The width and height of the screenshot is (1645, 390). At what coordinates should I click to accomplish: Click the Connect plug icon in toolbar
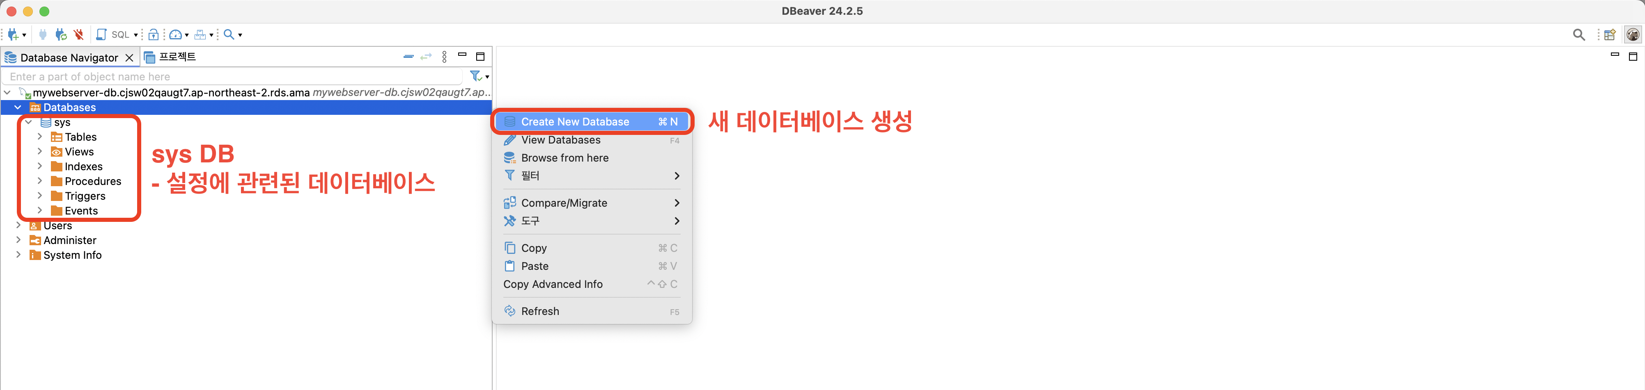[x=43, y=34]
